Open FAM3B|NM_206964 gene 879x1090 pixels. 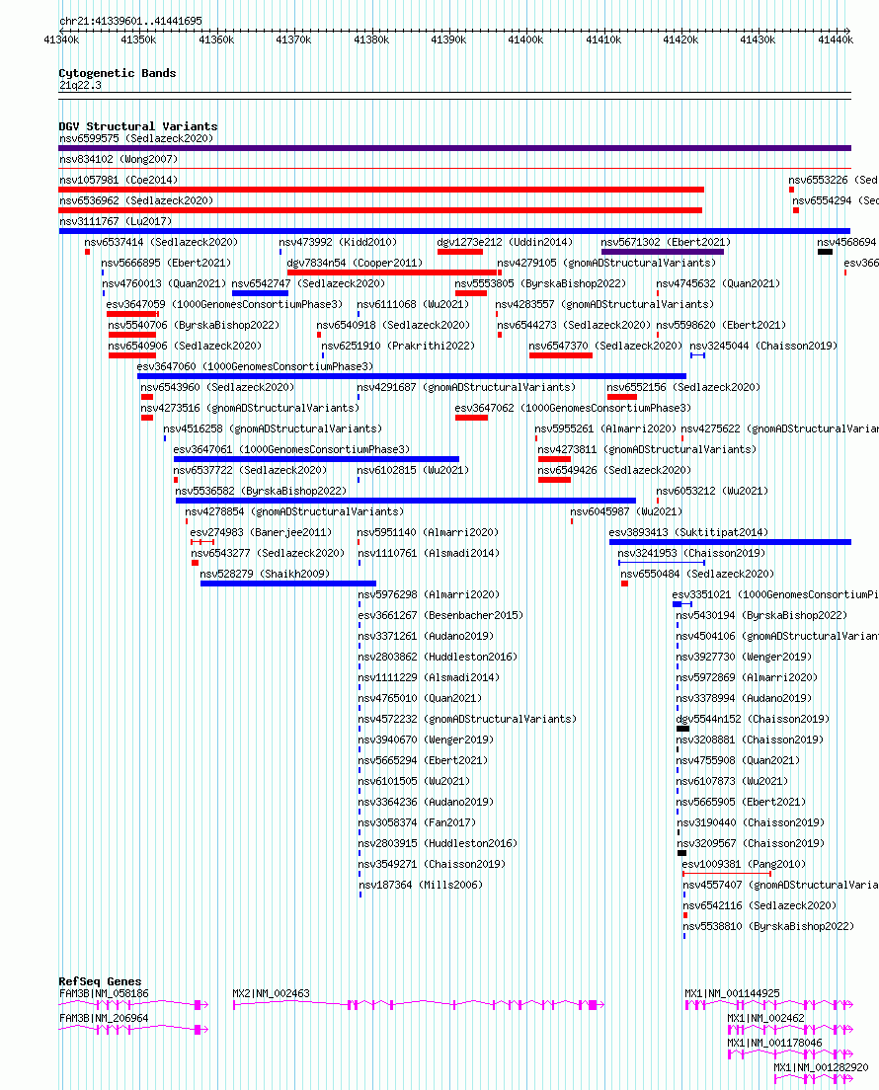(133, 1030)
